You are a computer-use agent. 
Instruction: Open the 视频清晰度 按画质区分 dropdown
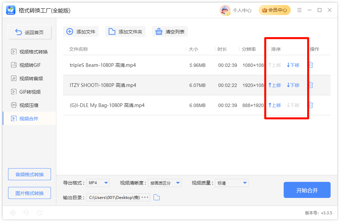pos(165,183)
